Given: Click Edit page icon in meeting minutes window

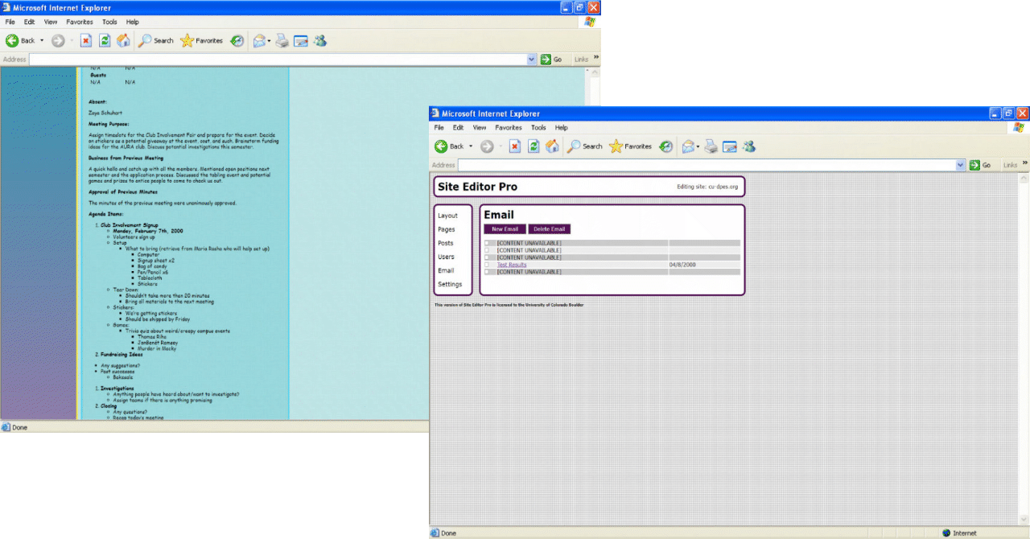Looking at the screenshot, I should [x=301, y=40].
